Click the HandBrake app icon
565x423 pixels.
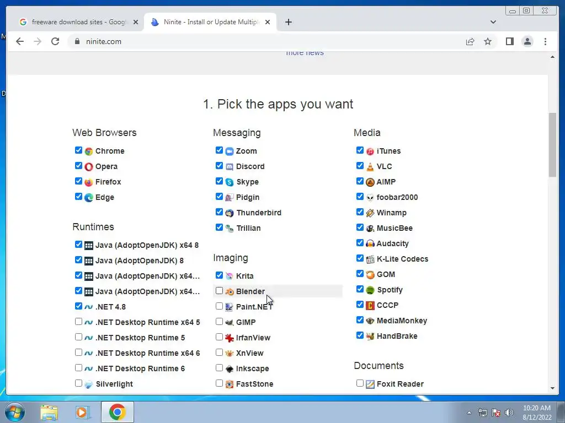(x=370, y=337)
